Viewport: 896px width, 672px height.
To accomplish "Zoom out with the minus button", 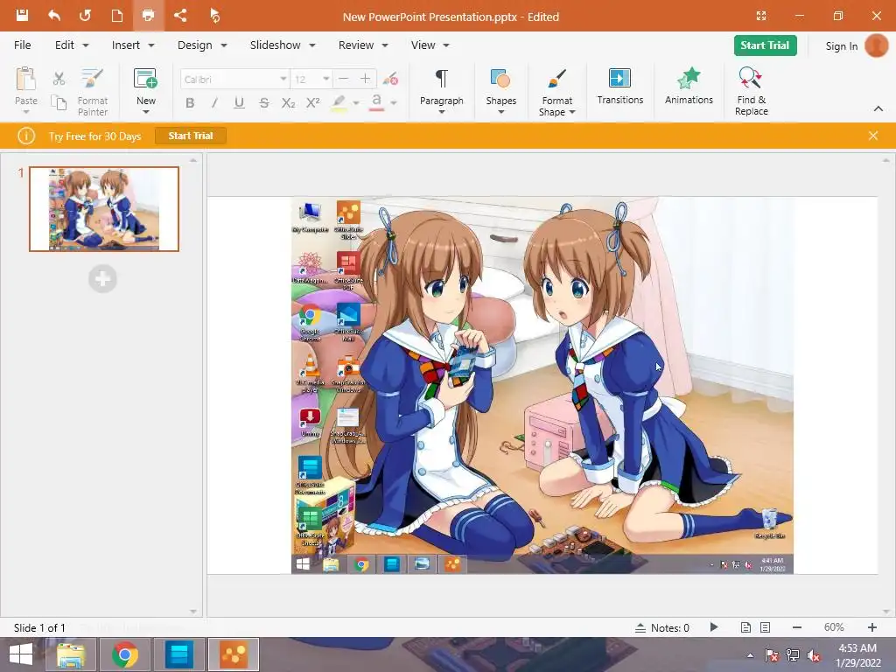I will (797, 627).
